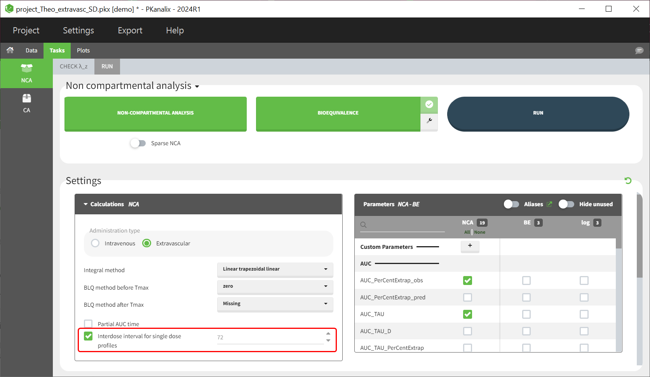Screen dimensions: 650x377
Task: Click the large dark RUN button
Action: 538,113
